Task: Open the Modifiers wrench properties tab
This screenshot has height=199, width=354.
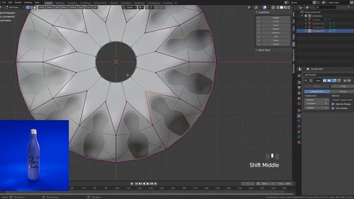Action: pos(299,116)
